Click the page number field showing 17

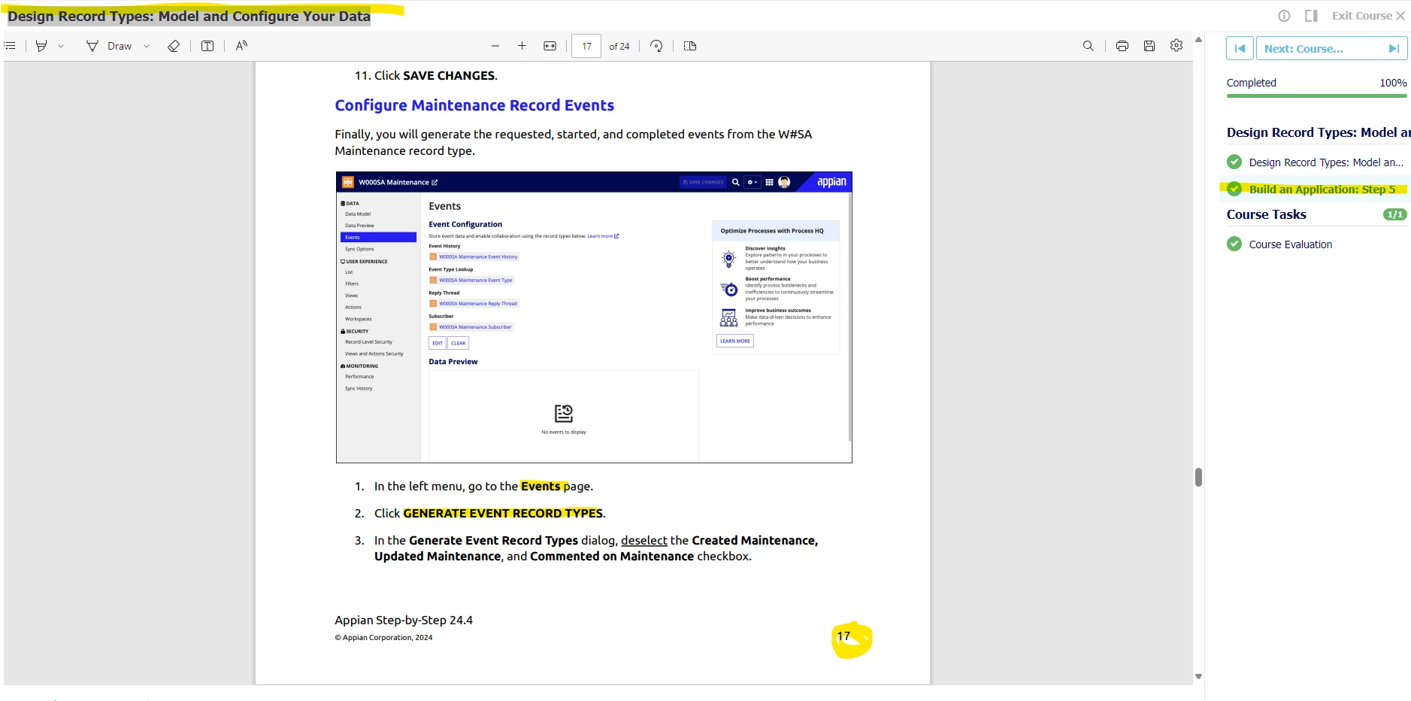(586, 46)
